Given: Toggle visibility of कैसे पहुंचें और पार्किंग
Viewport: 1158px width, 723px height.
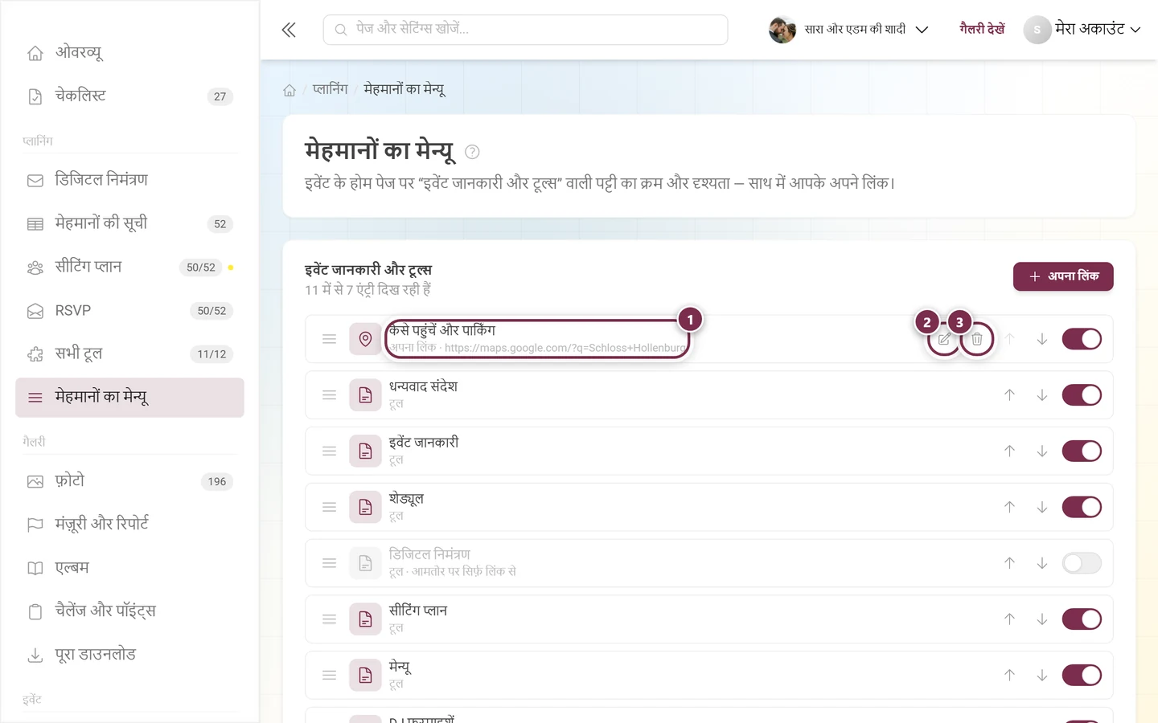Looking at the screenshot, I should (1082, 339).
